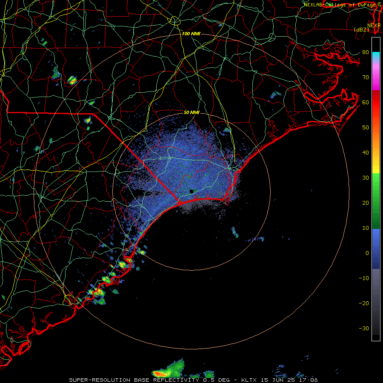
Task: Click the 60 value on the color scale
Action: click(x=366, y=103)
